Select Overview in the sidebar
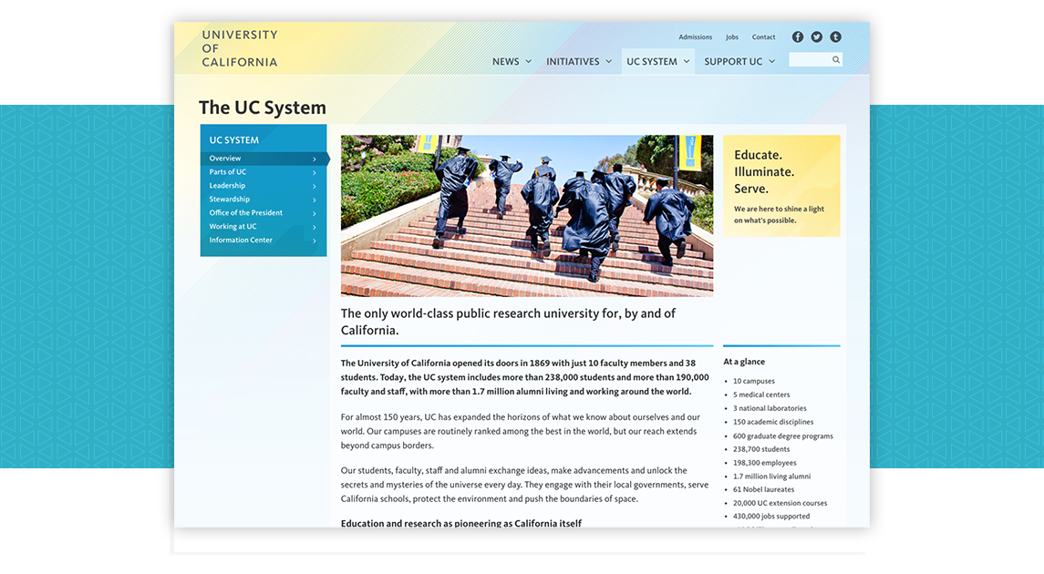This screenshot has height=574, width=1044. [225, 159]
